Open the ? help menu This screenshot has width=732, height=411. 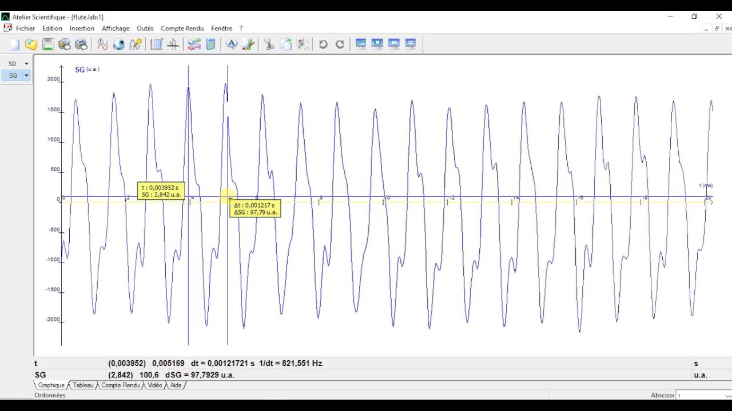pyautogui.click(x=241, y=28)
